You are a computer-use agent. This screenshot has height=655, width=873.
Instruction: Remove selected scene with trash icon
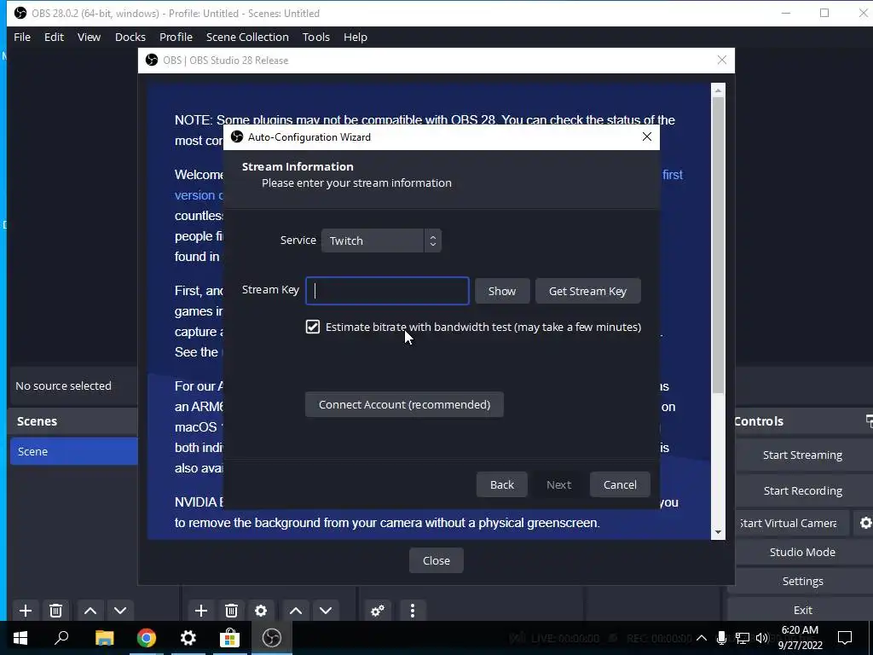(x=55, y=611)
